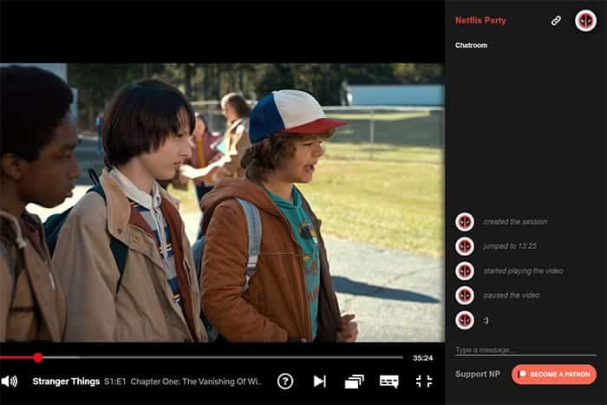The image size is (607, 405).
Task: Copy Netflix Party share link icon
Action: pyautogui.click(x=557, y=21)
